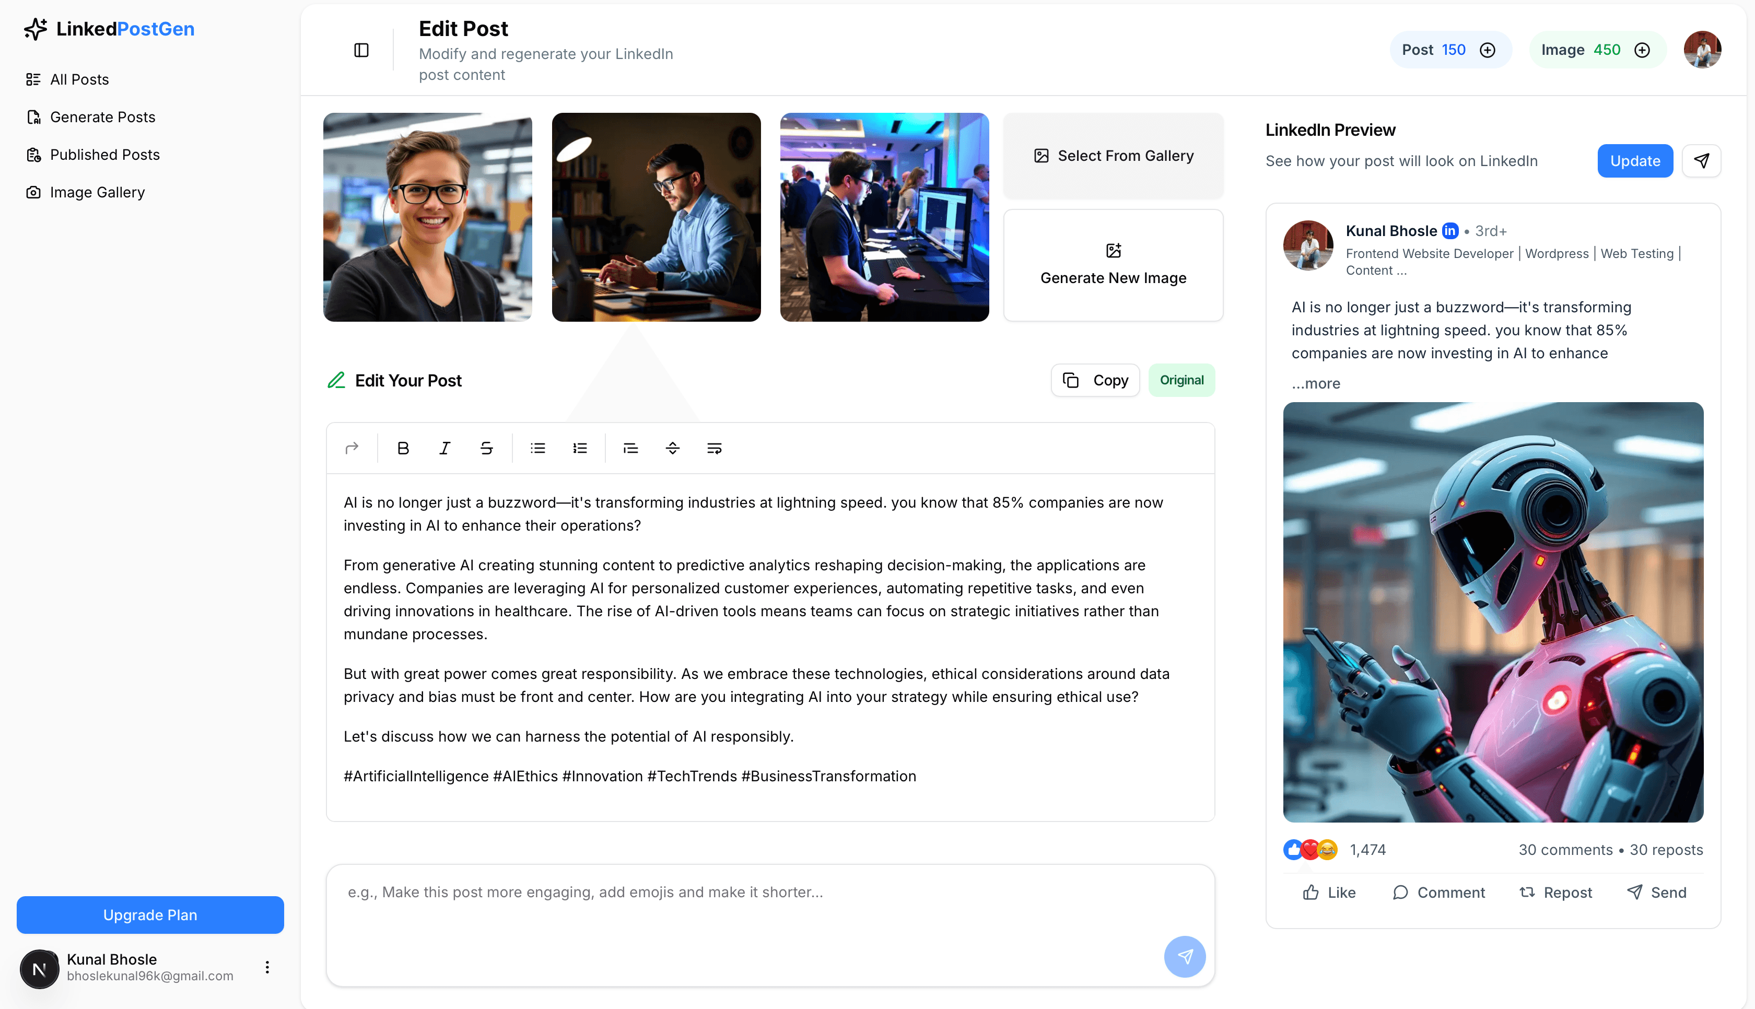The image size is (1755, 1009).
Task: Apply italic formatting to the post text
Action: coord(444,448)
